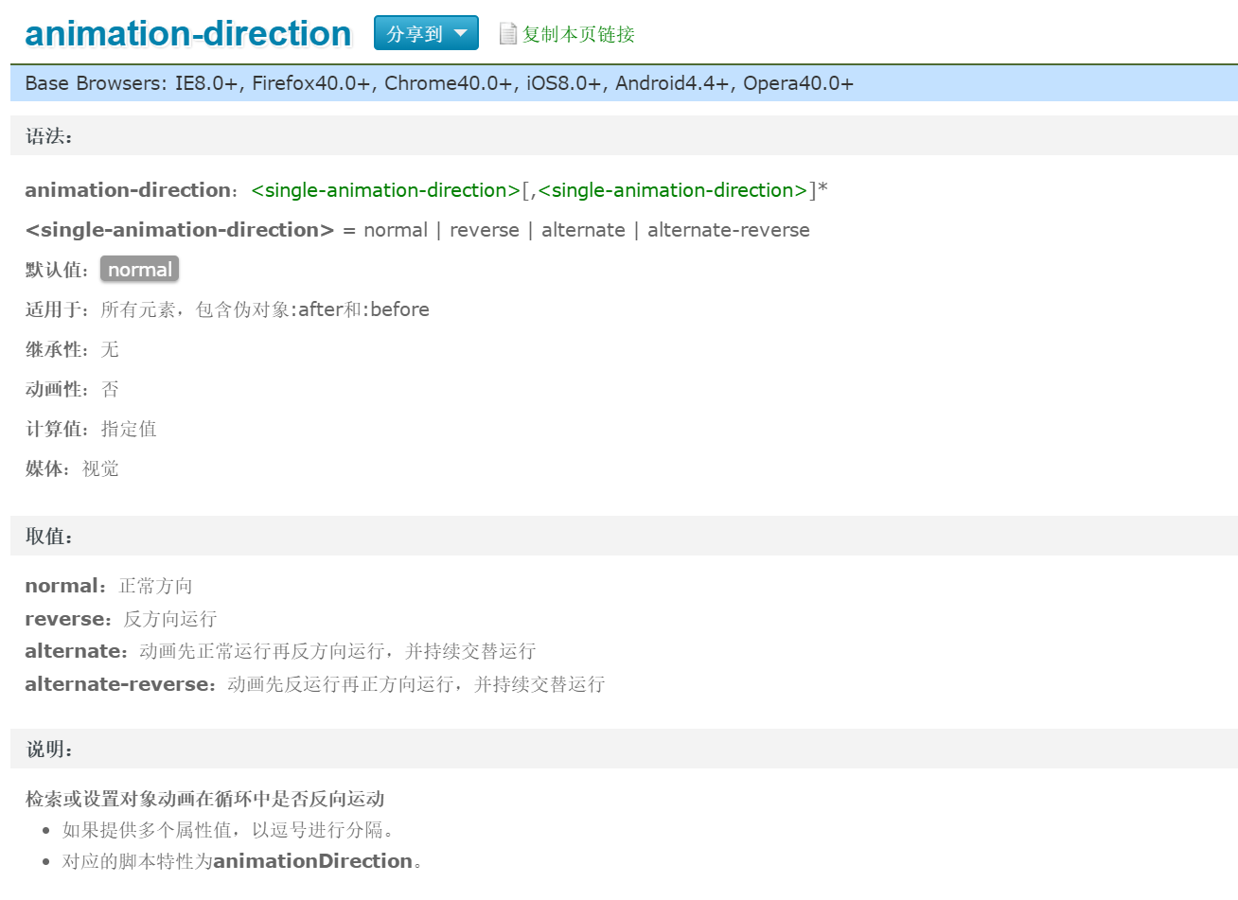Click the 检索或设置对象动画 description sentence
1238x900 pixels.
[x=204, y=799]
